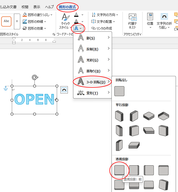Select second 透視投影 preset in first row
This screenshot has width=178, height=192.
134,170
